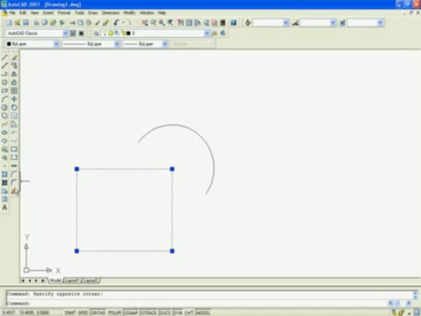This screenshot has width=421, height=316.
Task: Toggle LWT lineweight display
Action: pos(189,313)
